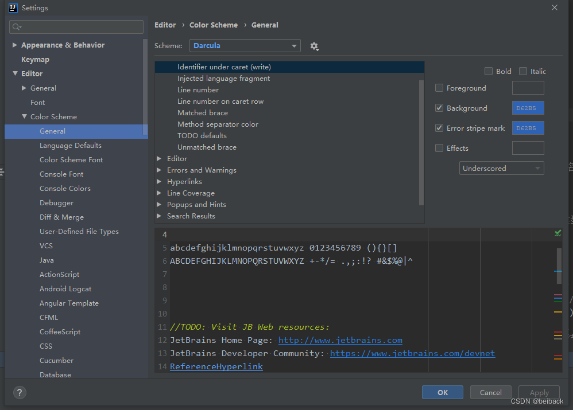
Task: Open the VCS color settings
Action: pos(46,245)
